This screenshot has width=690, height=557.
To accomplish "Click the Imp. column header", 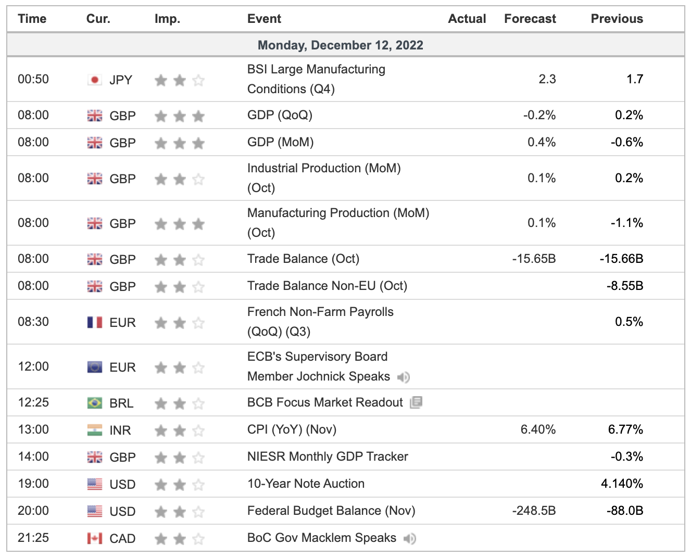I will click(x=167, y=19).
